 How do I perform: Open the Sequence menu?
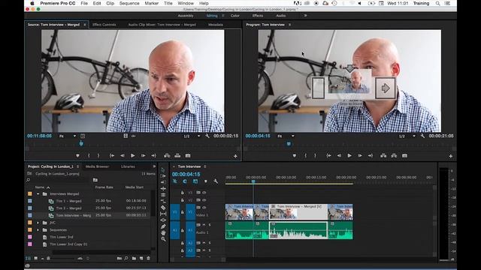click(x=129, y=3)
